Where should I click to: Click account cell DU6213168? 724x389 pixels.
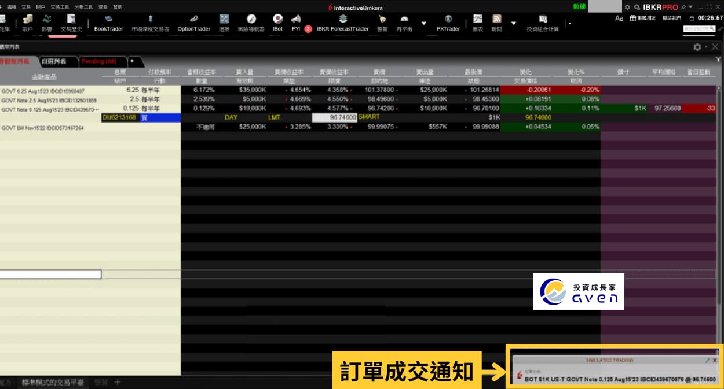(120, 117)
